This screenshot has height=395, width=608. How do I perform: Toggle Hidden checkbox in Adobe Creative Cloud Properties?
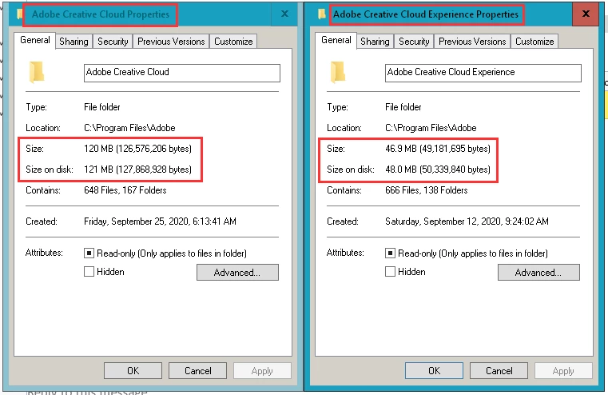click(x=89, y=272)
